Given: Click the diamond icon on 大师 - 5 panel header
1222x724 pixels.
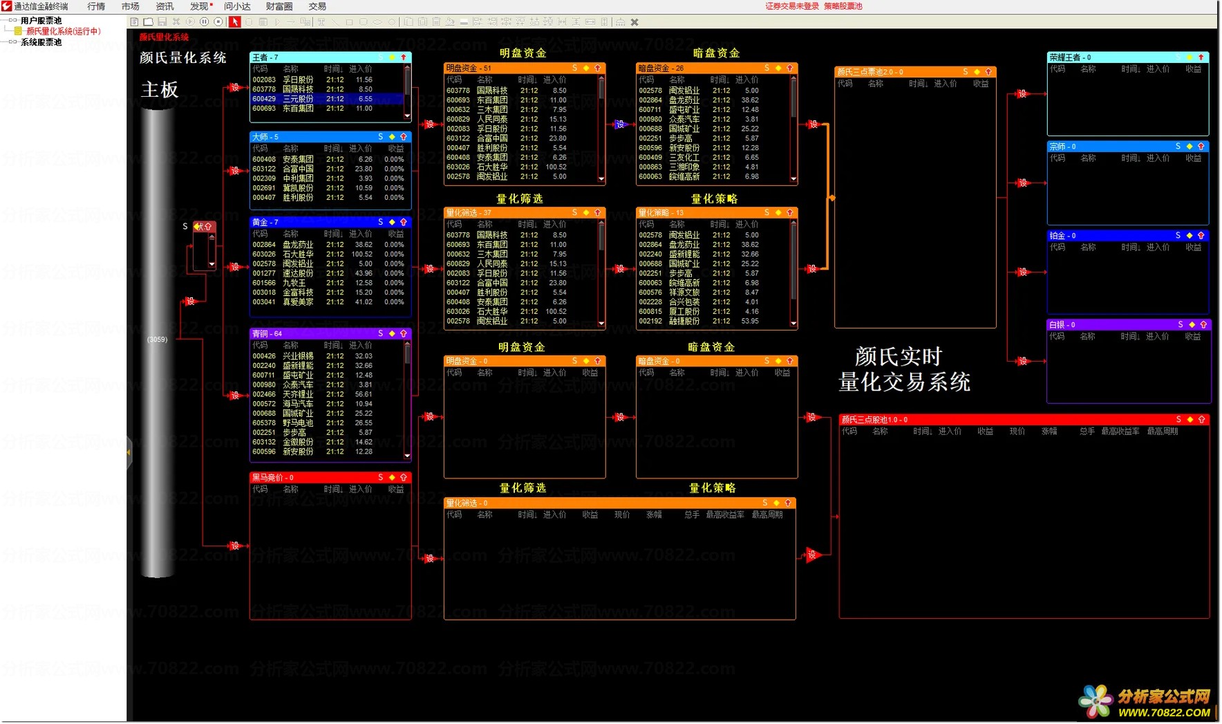Looking at the screenshot, I should pos(392,137).
